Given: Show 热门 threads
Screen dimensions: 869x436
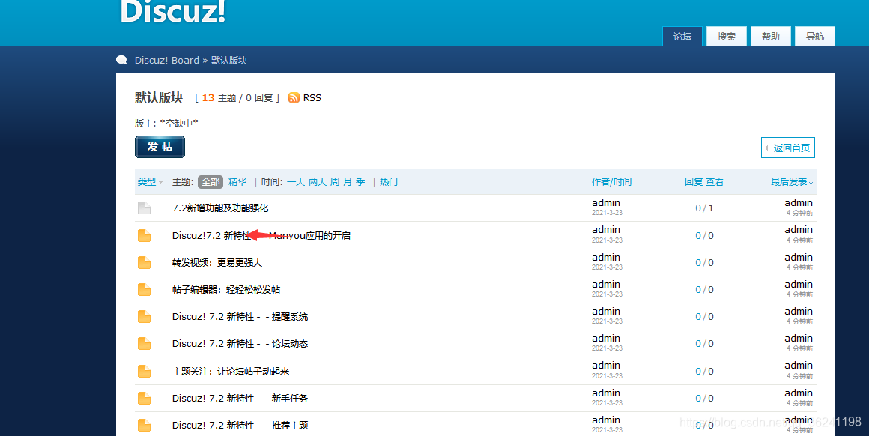Looking at the screenshot, I should [389, 182].
